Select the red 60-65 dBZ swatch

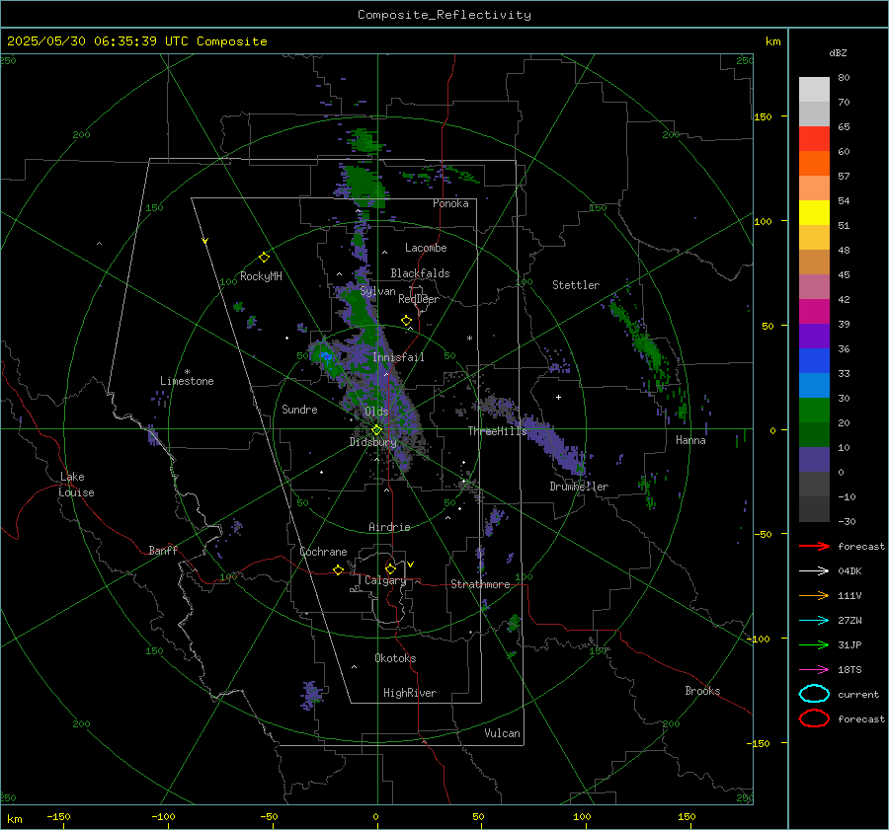814,139
